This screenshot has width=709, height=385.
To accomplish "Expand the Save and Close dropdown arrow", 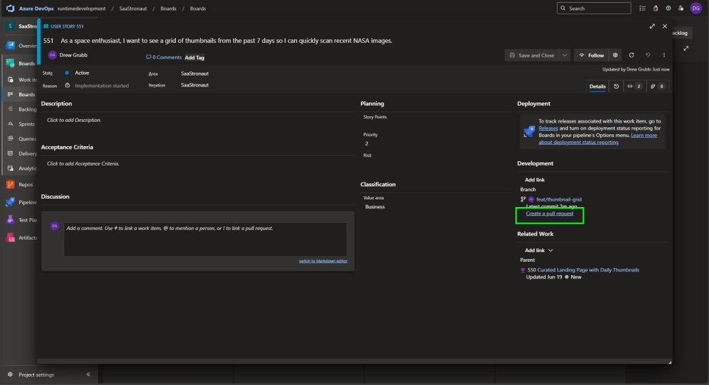I will point(565,55).
